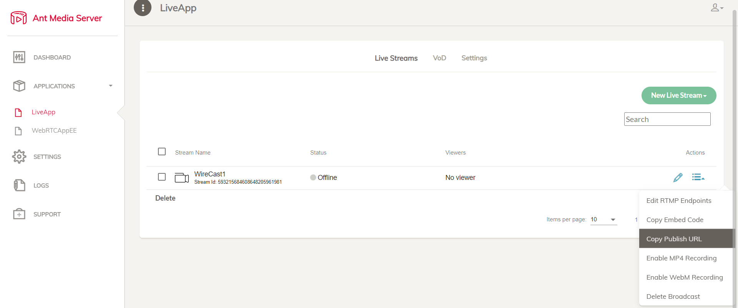This screenshot has width=738, height=308.
Task: Go to the SETTINGS sidebar link
Action: point(47,157)
